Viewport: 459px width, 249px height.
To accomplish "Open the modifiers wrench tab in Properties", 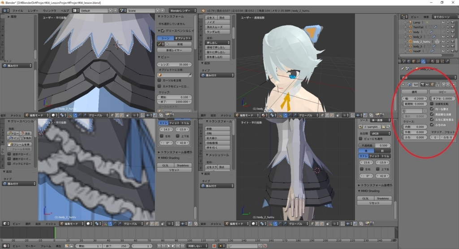I will [423, 61].
